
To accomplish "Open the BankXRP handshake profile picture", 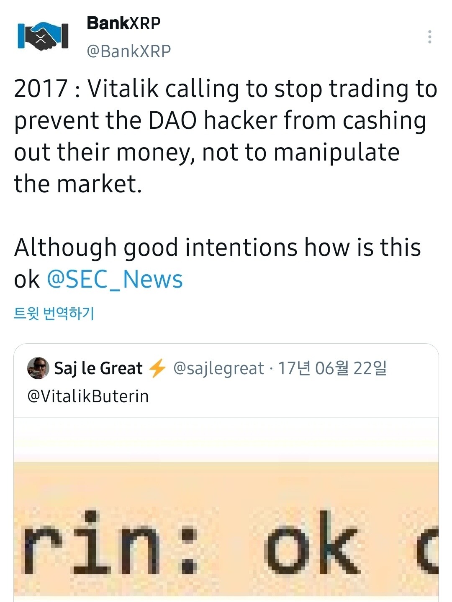I will 43,37.
